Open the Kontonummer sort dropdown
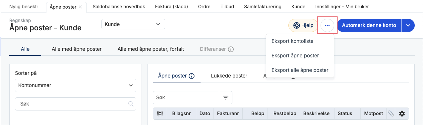Image resolution: width=423 pixels, height=125 pixels. point(76,85)
